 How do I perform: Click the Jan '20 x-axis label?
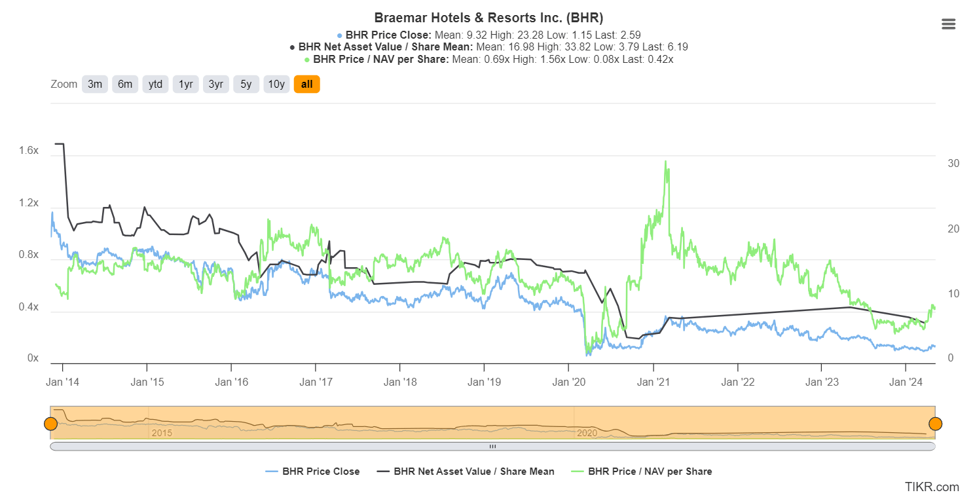pyautogui.click(x=568, y=382)
